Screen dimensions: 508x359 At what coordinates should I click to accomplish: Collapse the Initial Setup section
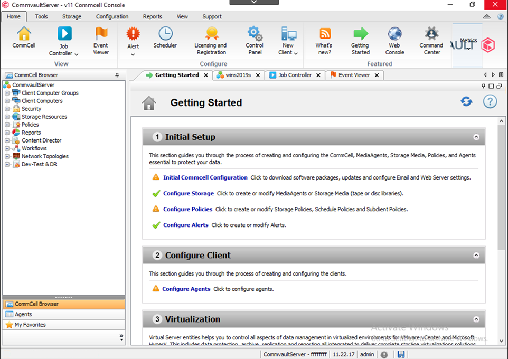(476, 137)
